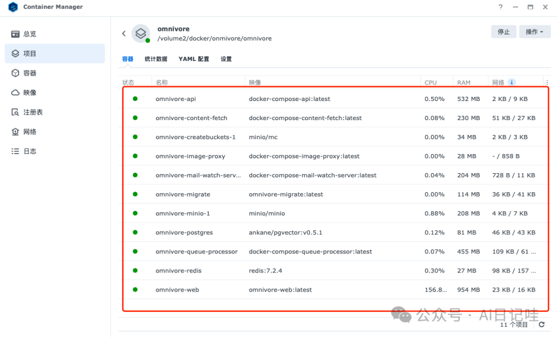Click the network column info icon
557x337 pixels.
tap(512, 82)
